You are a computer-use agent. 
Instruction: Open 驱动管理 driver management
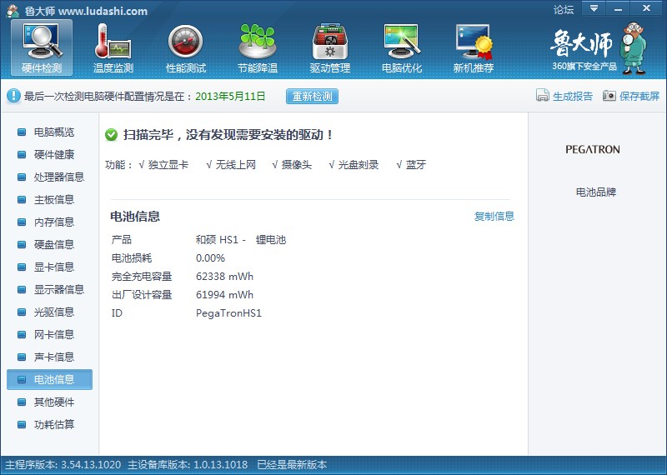(329, 47)
